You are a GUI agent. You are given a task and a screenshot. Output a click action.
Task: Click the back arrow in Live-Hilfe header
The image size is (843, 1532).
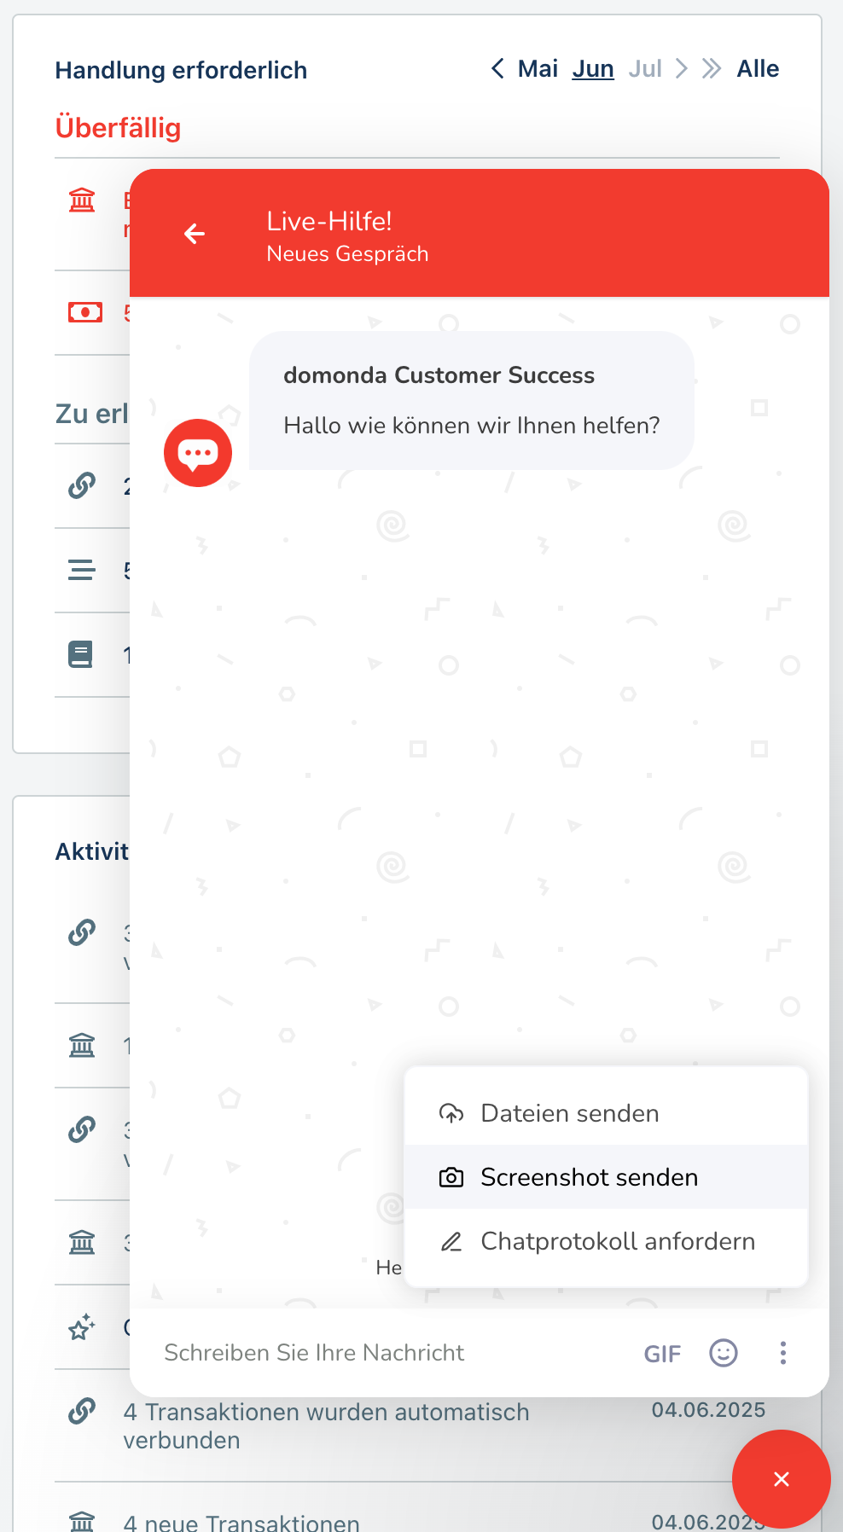195,234
